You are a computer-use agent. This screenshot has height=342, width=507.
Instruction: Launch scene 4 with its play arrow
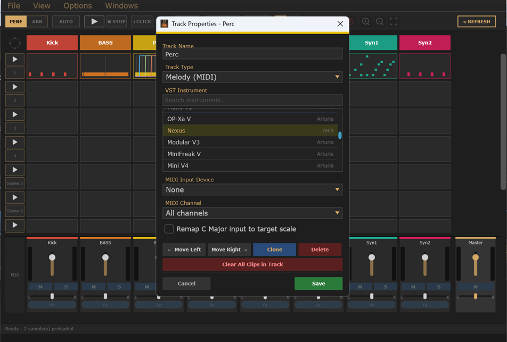tap(15, 142)
